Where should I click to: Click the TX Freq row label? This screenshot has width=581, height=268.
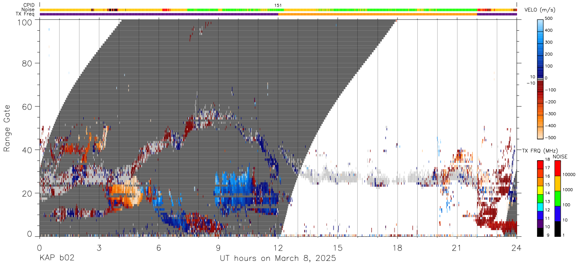(26, 14)
